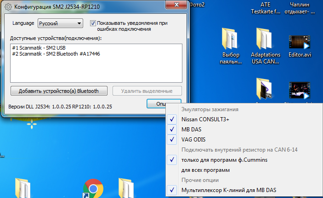Viewport: 323px width, 198px height.
Task: Toggle the connection error notifications checkbox
Action: 93,23
